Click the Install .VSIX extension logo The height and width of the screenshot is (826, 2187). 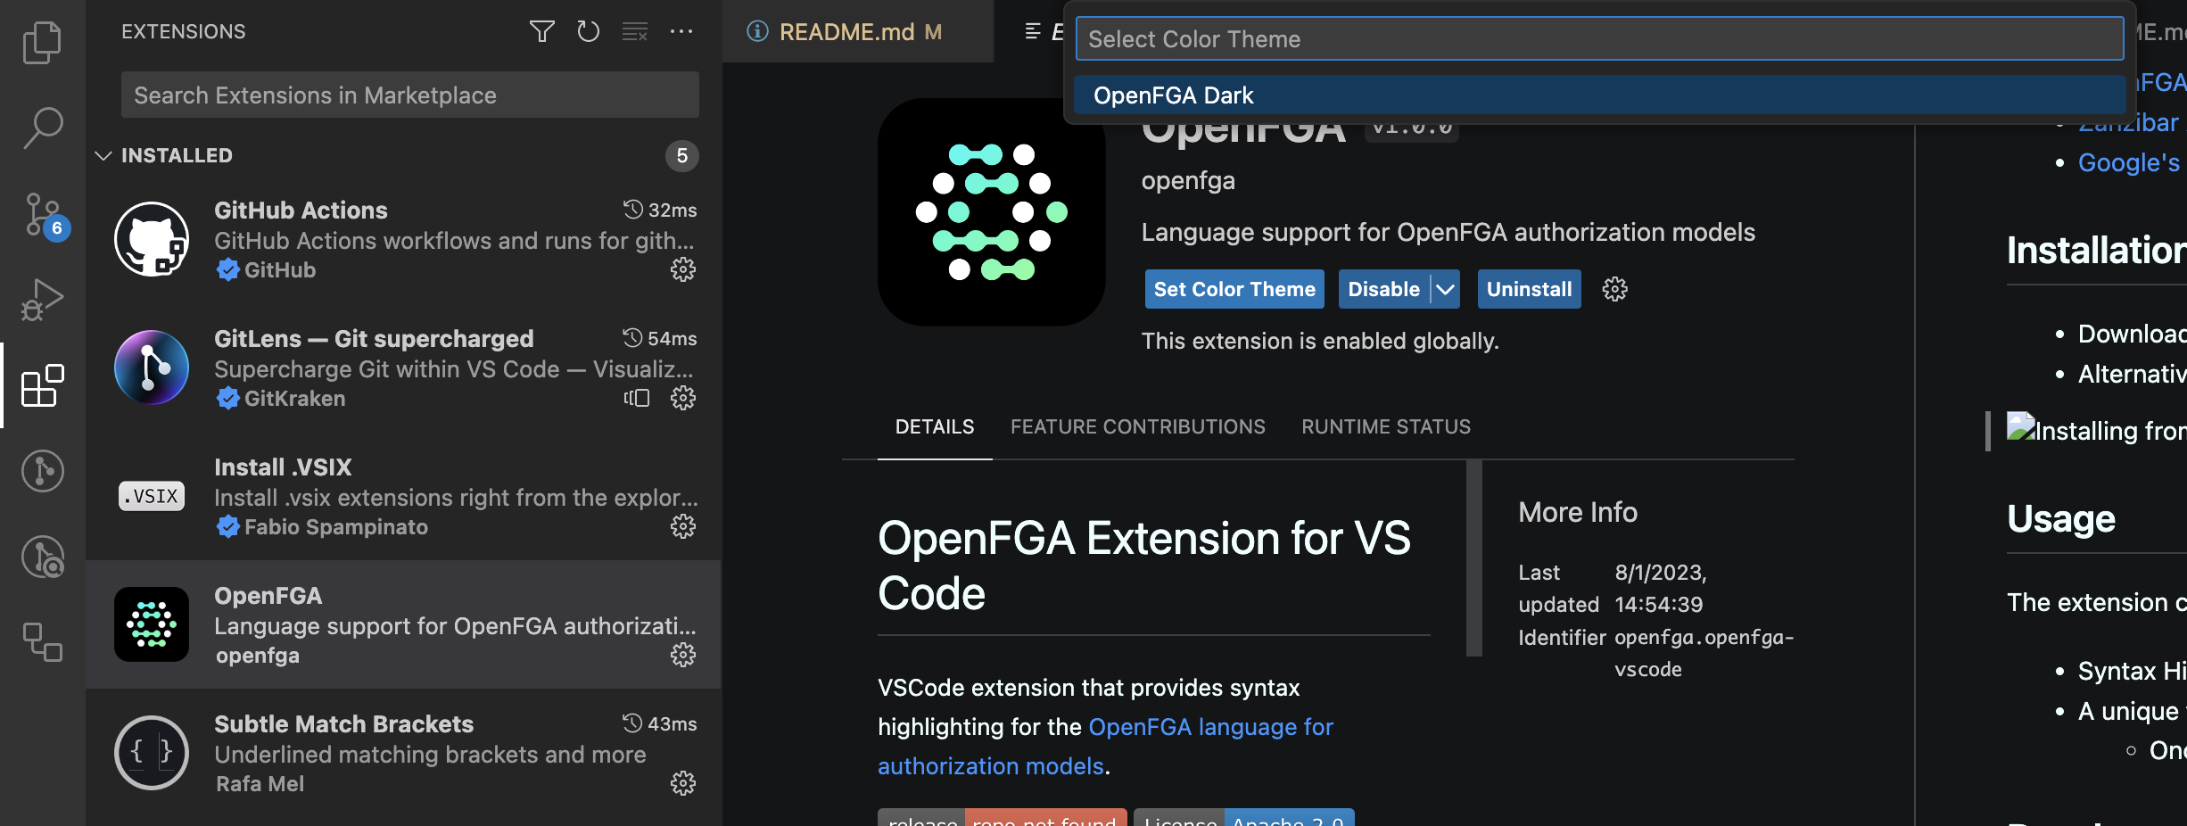pos(152,496)
